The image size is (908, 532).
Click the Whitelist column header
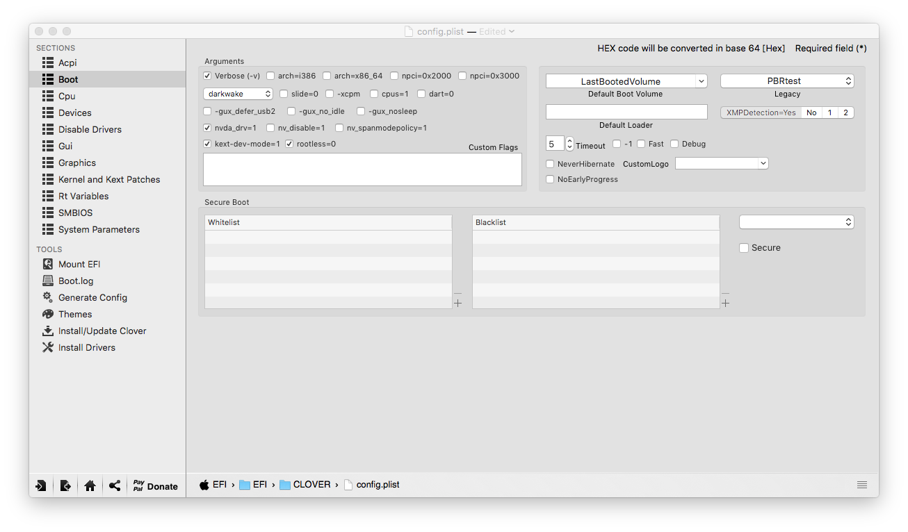pos(328,222)
